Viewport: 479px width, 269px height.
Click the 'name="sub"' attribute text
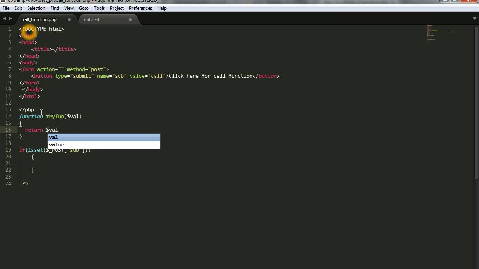point(112,76)
